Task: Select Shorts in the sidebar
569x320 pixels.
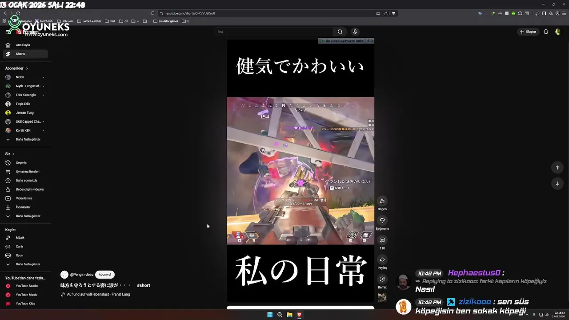Action: 25,54
